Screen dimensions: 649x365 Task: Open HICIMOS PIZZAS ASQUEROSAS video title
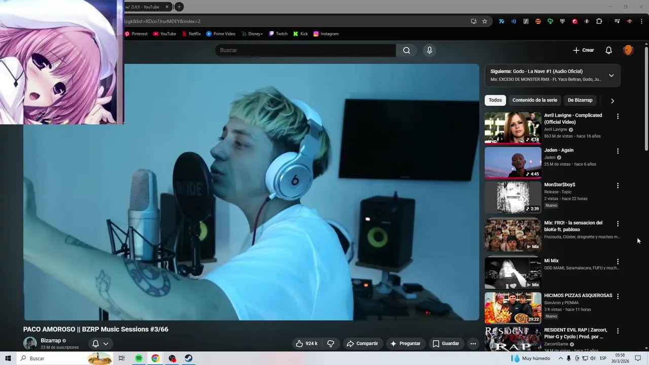[x=578, y=296]
